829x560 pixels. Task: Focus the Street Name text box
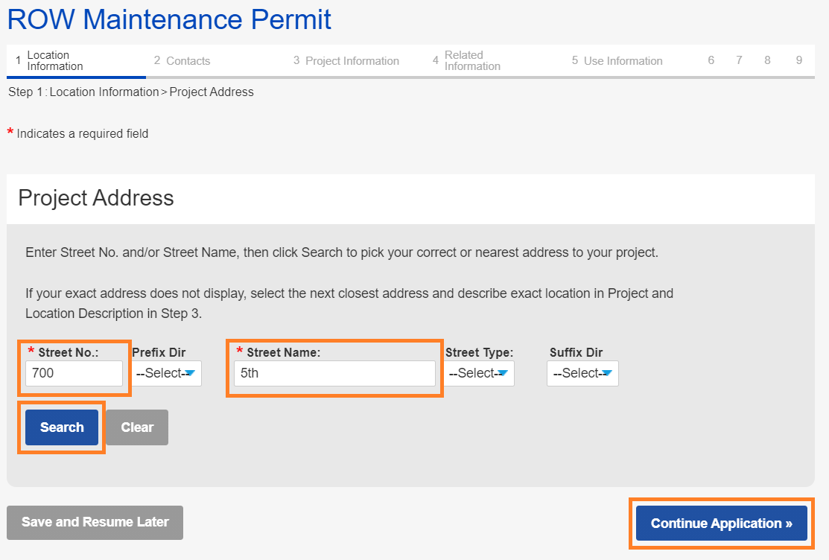point(334,373)
